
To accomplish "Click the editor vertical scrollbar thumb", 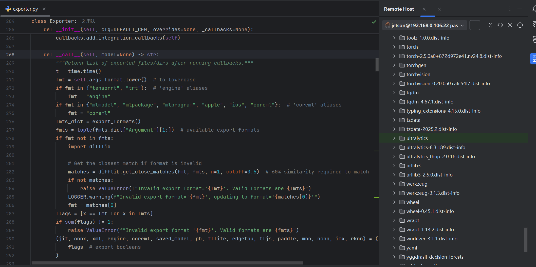I will click(x=377, y=65).
